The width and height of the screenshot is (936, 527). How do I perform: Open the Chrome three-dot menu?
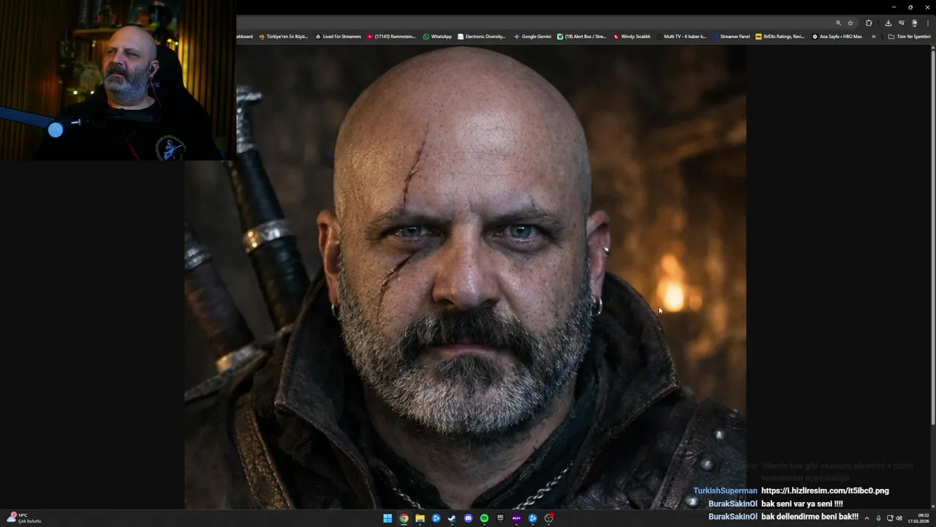click(927, 23)
